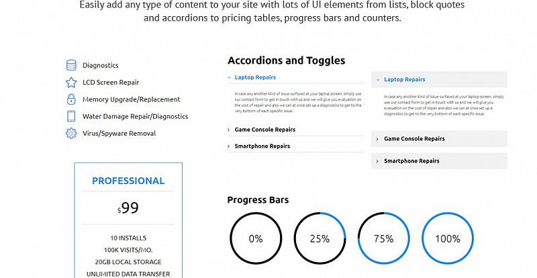
Task: Click the 75% circular progress indicator
Action: click(x=384, y=238)
